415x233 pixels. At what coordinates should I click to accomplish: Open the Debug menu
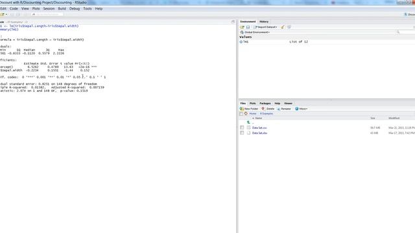75,8
